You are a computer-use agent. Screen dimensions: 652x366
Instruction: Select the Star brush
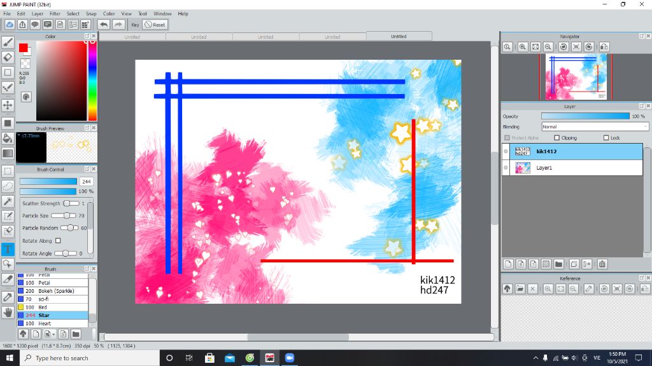pos(52,315)
